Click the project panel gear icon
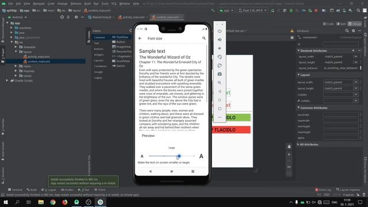The width and height of the screenshot is (368, 207). (x=76, y=17)
